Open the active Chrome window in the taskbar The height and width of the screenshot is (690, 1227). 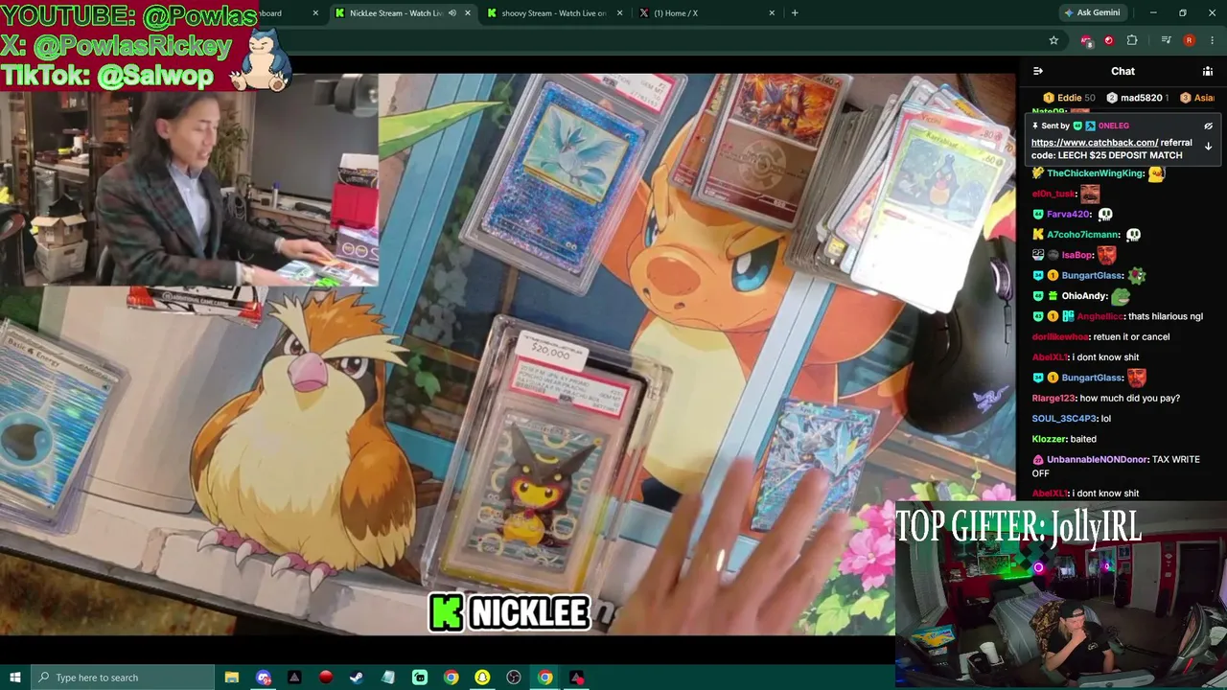pos(544,678)
